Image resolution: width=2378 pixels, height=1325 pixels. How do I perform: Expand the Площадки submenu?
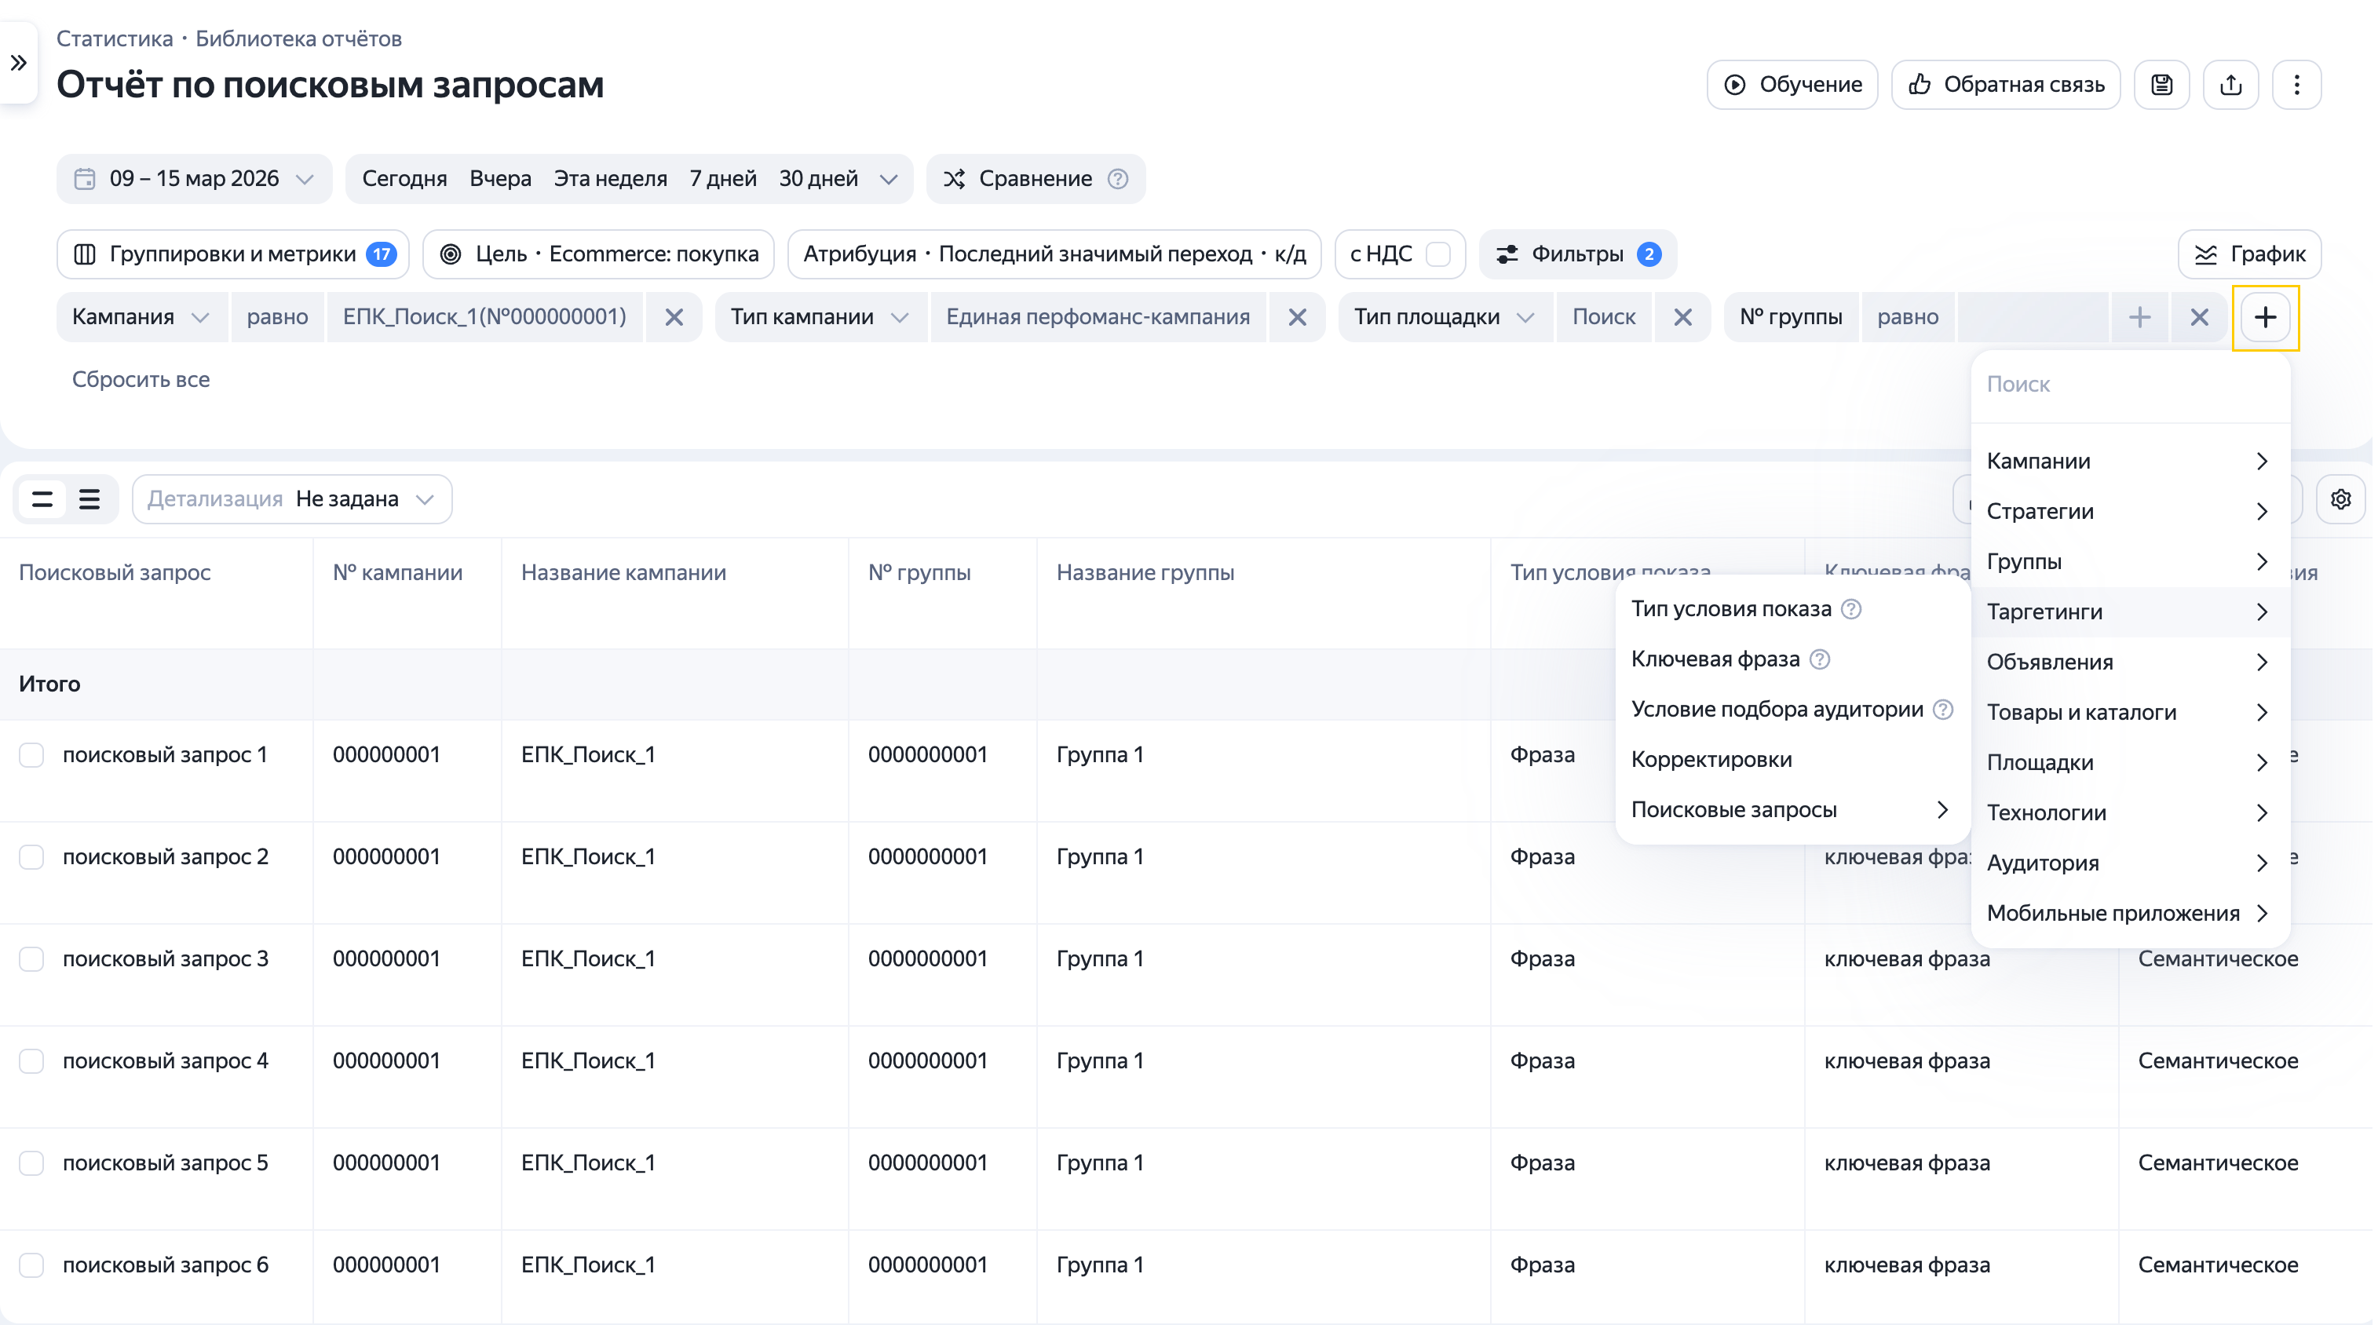pos(2129,763)
